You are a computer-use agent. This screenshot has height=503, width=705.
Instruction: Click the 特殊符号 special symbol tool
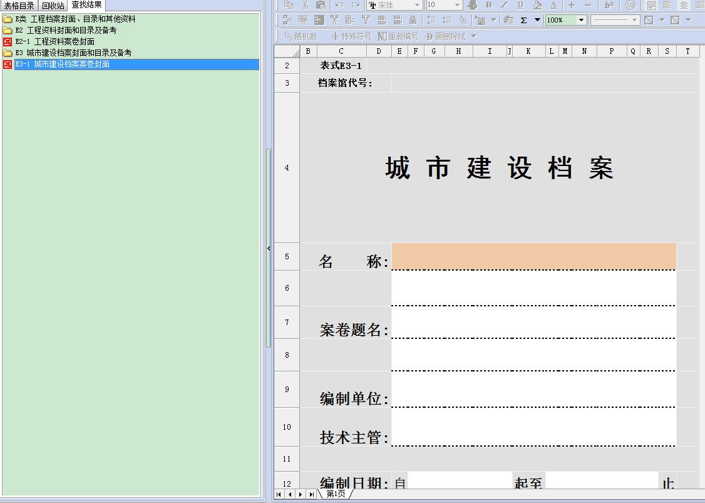[351, 36]
